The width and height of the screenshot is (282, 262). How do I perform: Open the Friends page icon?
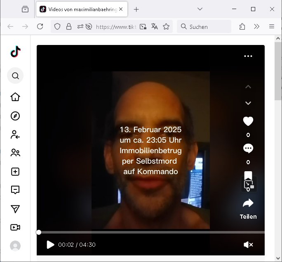pyautogui.click(x=15, y=153)
